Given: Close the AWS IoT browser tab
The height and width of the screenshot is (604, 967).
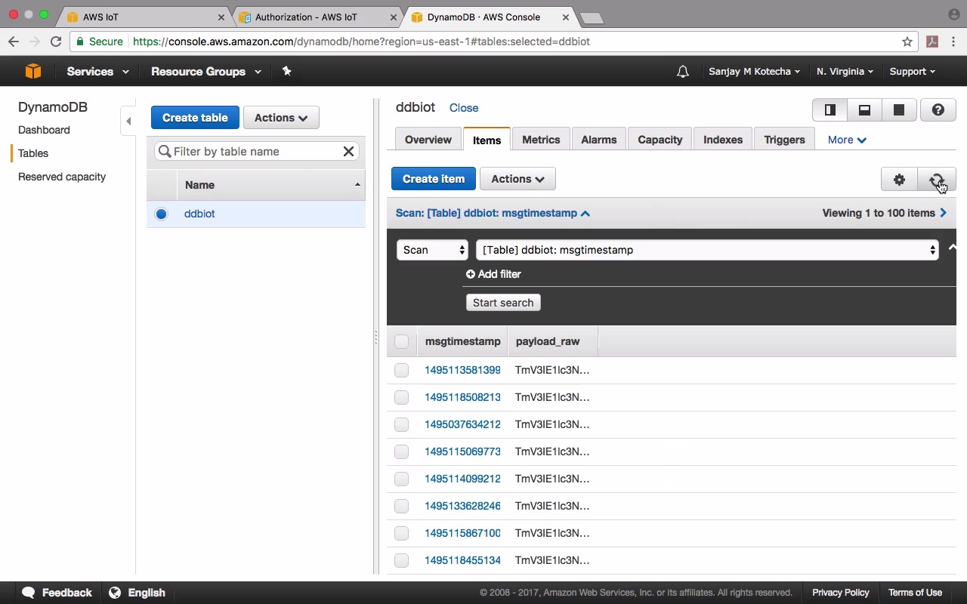Looking at the screenshot, I should (221, 17).
